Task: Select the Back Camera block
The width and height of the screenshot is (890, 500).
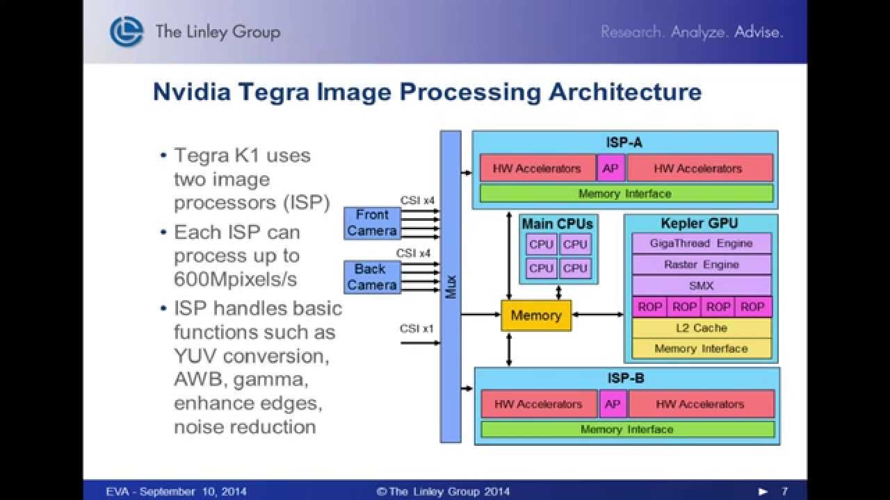Action: pos(372,277)
